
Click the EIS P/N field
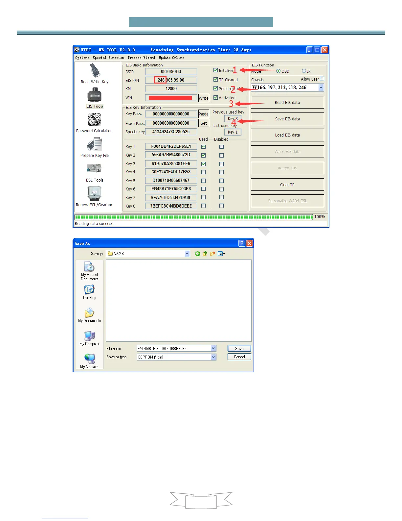171,80
